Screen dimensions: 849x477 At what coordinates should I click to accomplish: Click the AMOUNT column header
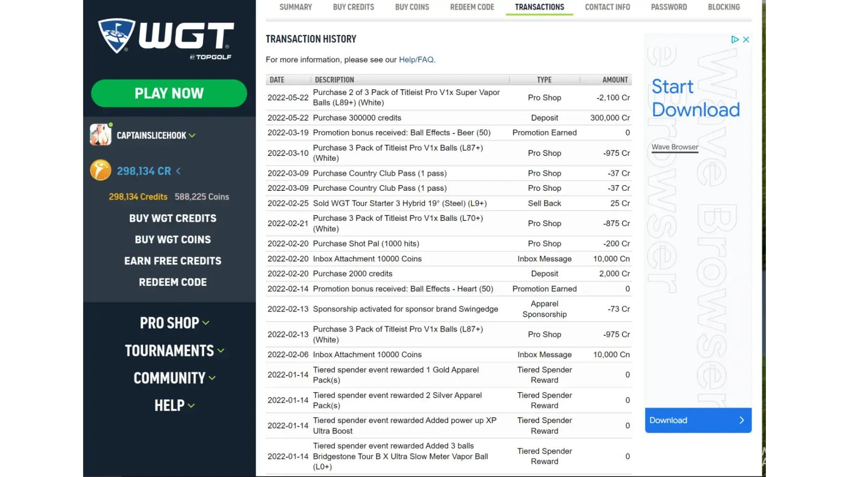point(615,80)
